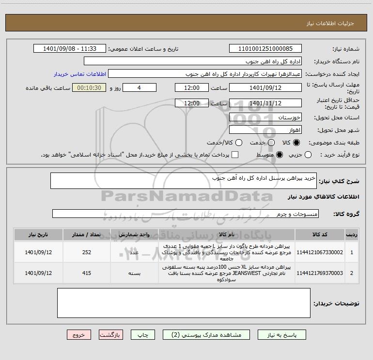Click the طبقه بندی موضوعی label
The width and height of the screenshot is (373, 360).
(x=334, y=143)
